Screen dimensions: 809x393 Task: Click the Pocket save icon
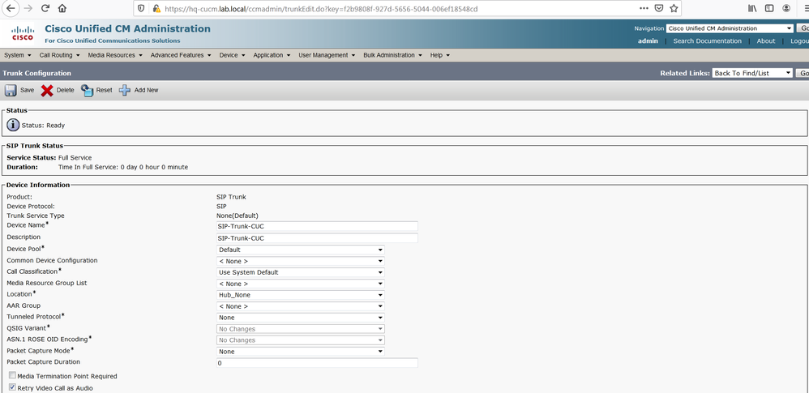pyautogui.click(x=659, y=8)
